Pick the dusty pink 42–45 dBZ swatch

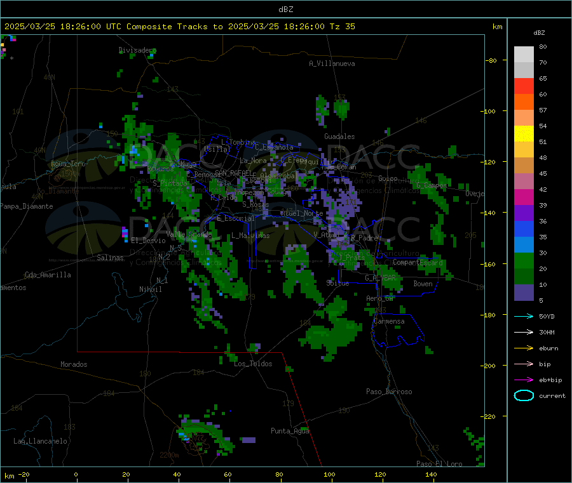click(x=524, y=182)
